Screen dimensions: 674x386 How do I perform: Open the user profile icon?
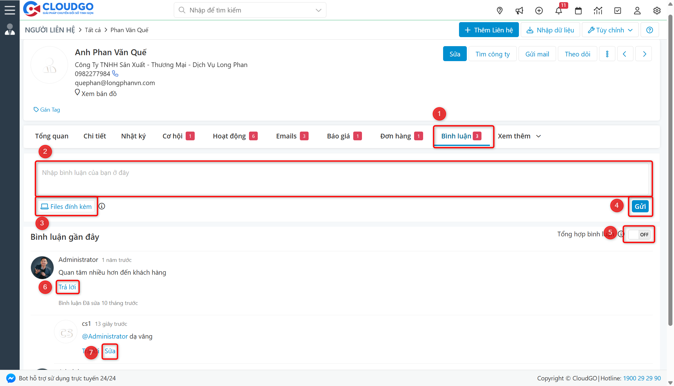(x=637, y=10)
